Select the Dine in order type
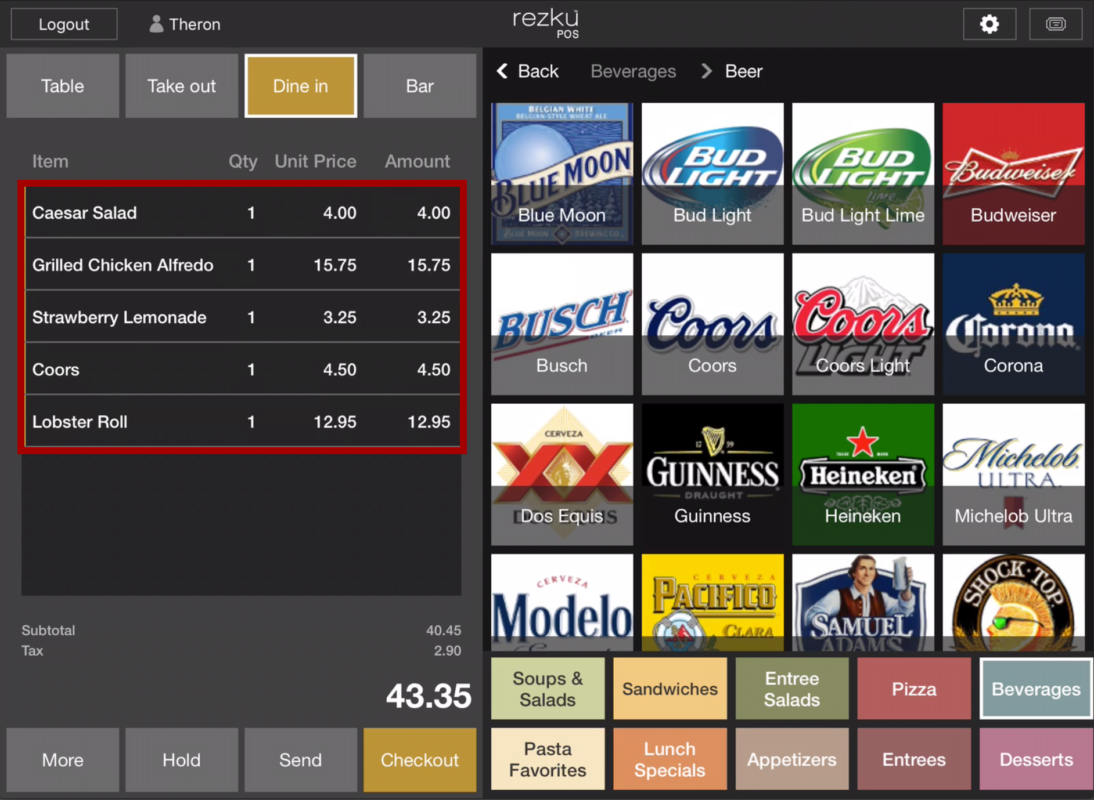This screenshot has width=1094, height=800. [x=301, y=86]
